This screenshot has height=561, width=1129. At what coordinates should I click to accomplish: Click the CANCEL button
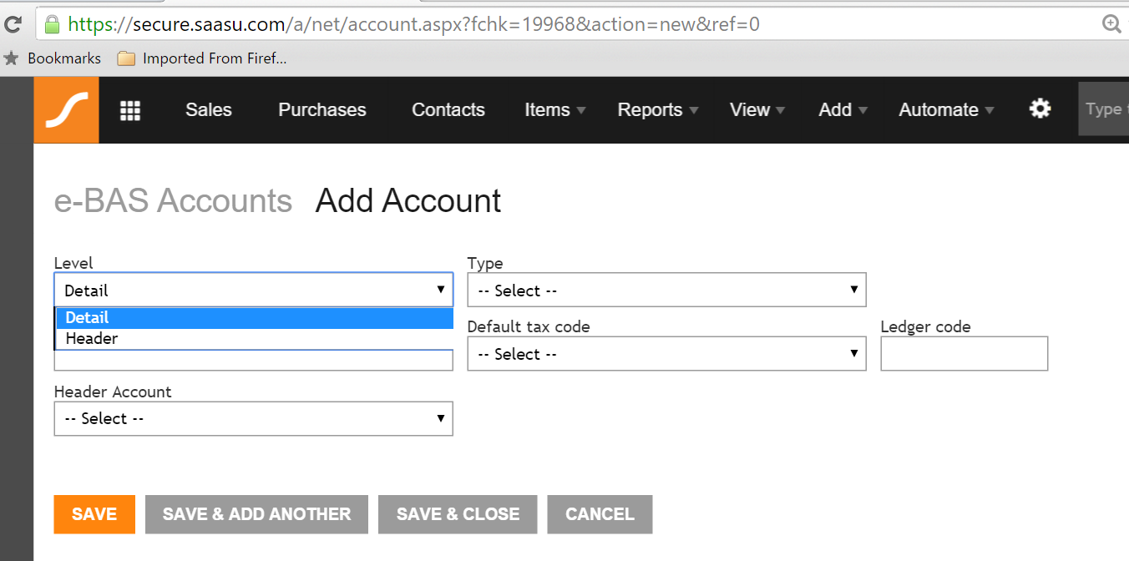tap(600, 514)
